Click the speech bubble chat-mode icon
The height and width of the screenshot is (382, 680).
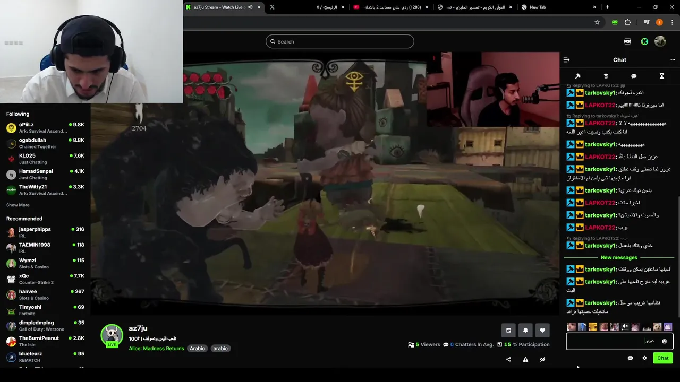pos(634,76)
